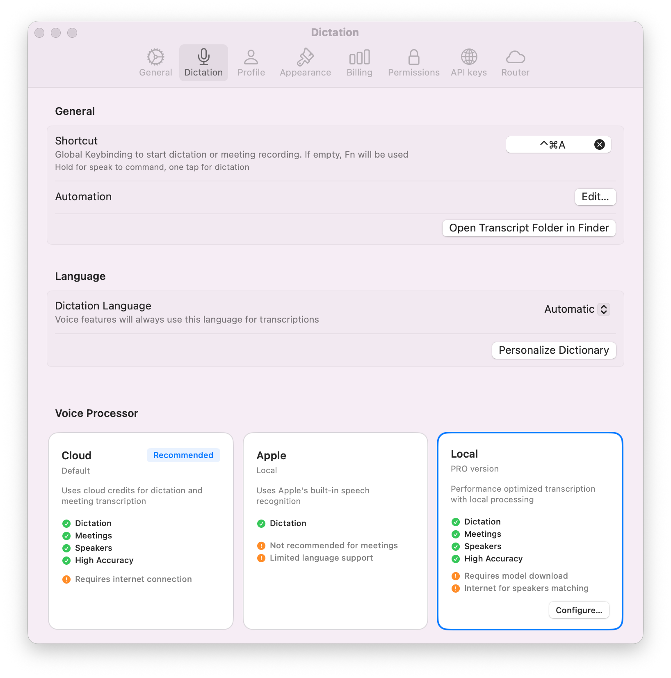
Task: Click Internet for speakers matching warning icon
Action: (456, 589)
